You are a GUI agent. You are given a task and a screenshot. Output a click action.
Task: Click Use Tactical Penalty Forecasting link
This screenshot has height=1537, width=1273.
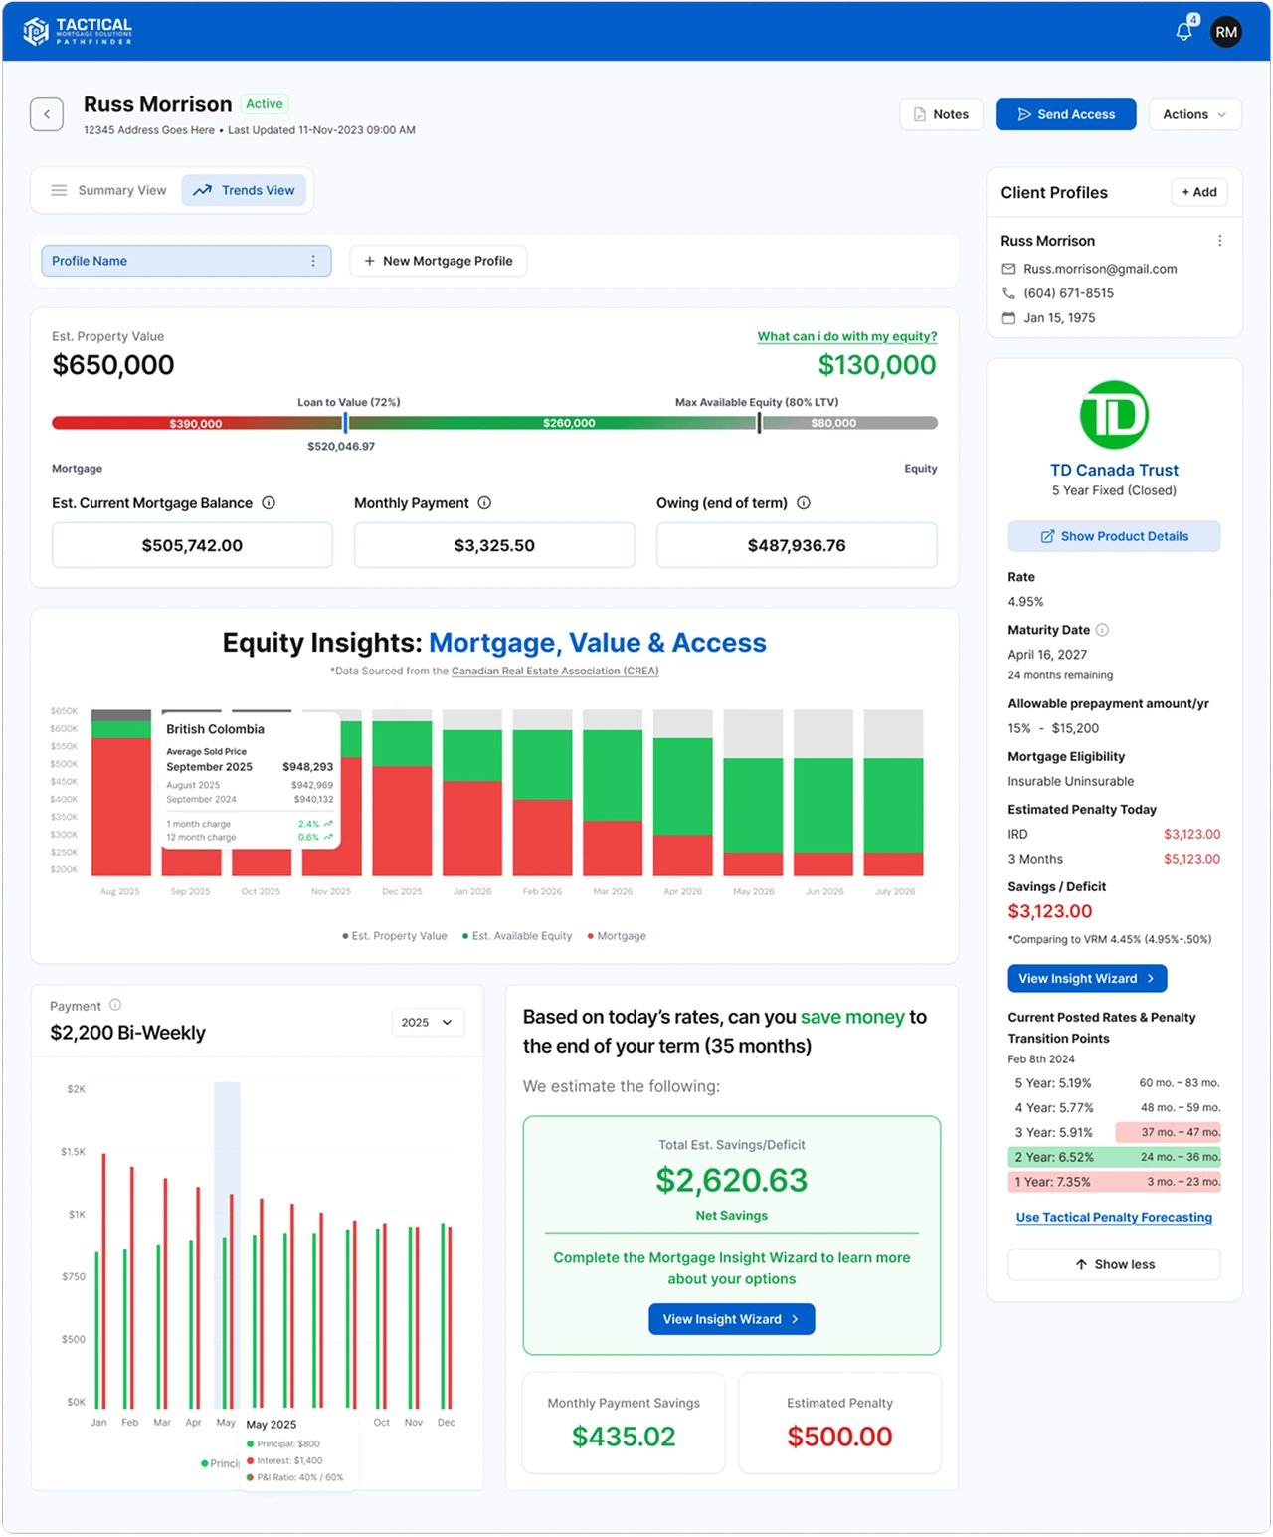pos(1114,1217)
